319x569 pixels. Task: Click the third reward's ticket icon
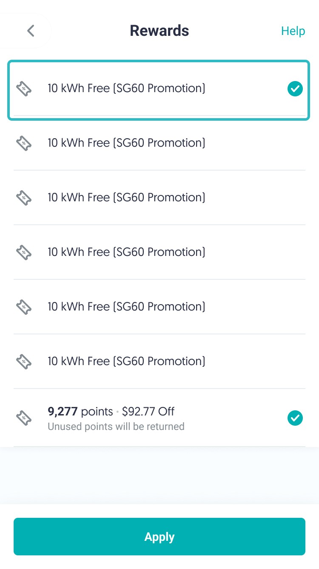coord(24,198)
